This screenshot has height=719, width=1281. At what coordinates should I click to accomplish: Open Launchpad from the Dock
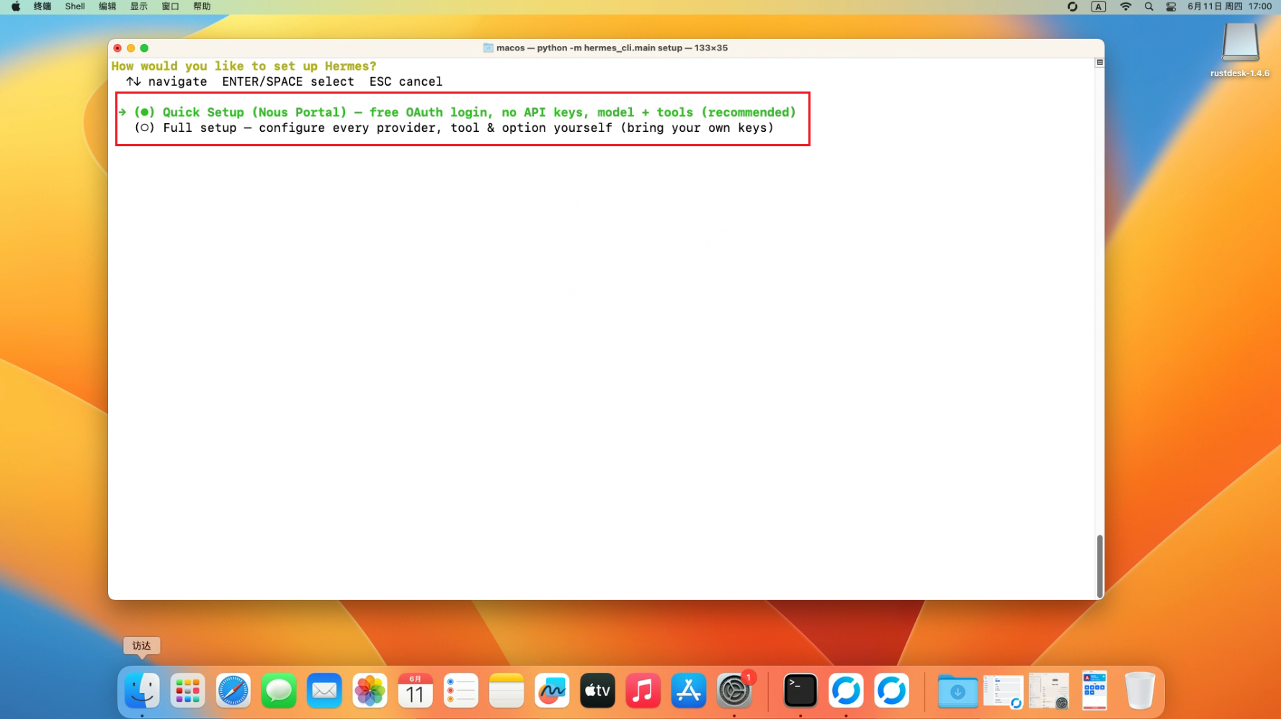click(187, 691)
